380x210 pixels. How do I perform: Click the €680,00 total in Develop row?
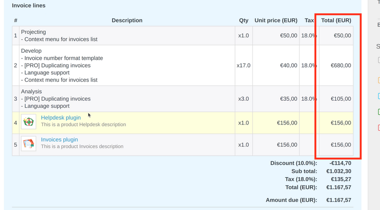click(341, 66)
